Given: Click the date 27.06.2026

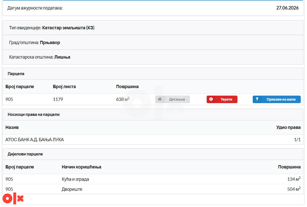Looking at the screenshot, I should pyautogui.click(x=287, y=8).
